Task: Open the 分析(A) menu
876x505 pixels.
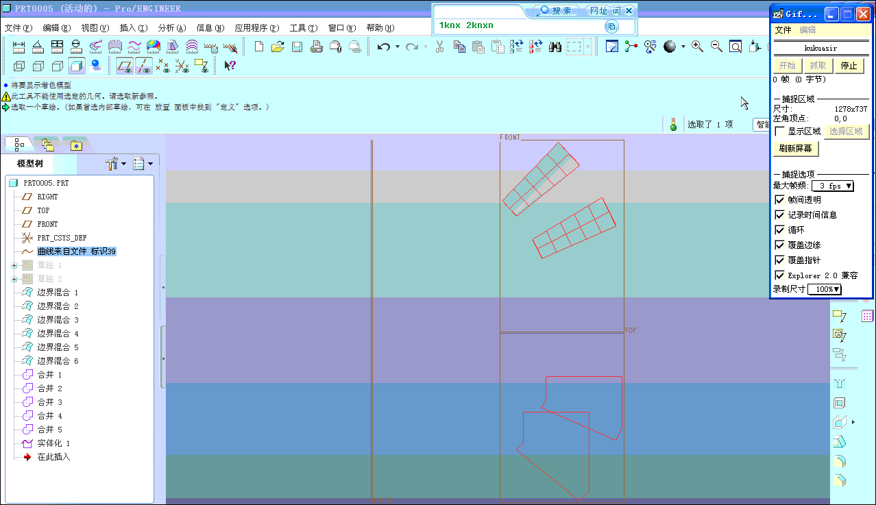Action: coord(171,28)
